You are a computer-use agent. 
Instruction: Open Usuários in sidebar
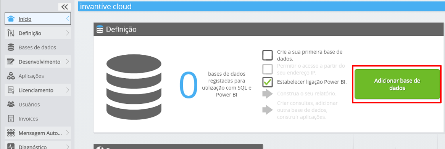(38, 104)
